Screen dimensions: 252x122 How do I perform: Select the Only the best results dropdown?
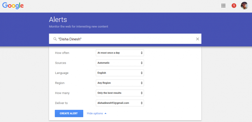tap(120, 93)
